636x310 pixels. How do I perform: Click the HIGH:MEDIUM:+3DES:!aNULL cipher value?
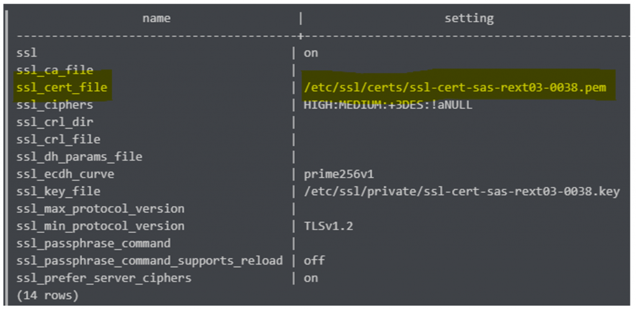click(388, 105)
